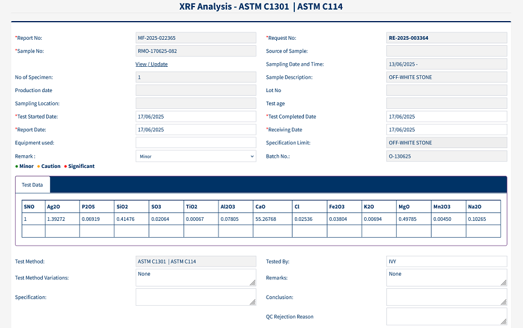Select the Cl value 0.02536

tap(303, 219)
